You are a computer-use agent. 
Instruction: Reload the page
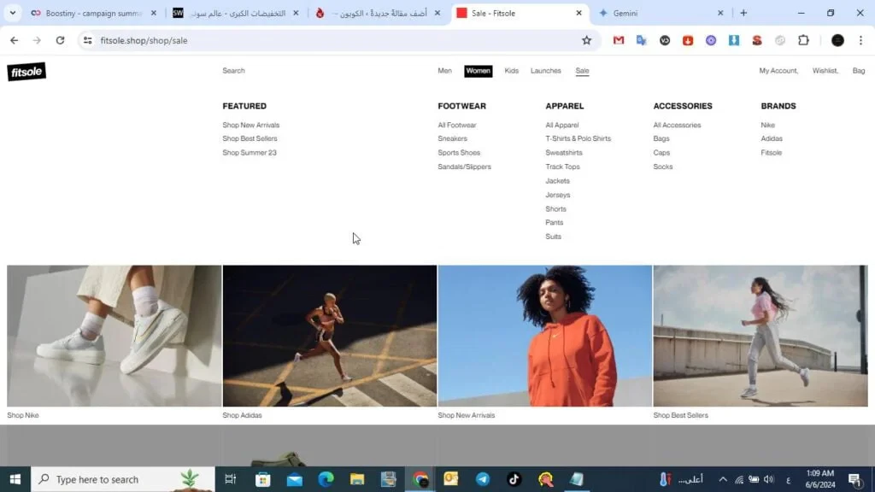(60, 40)
